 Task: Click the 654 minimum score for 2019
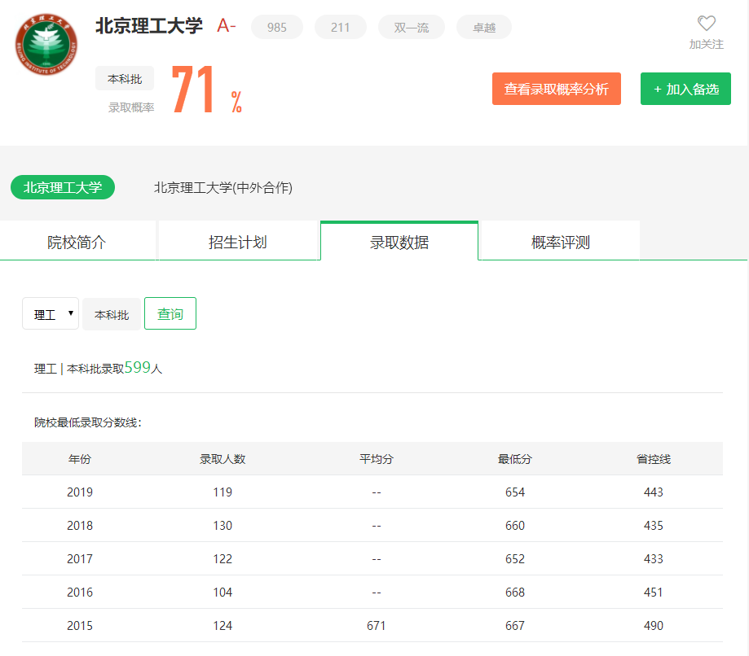click(515, 492)
